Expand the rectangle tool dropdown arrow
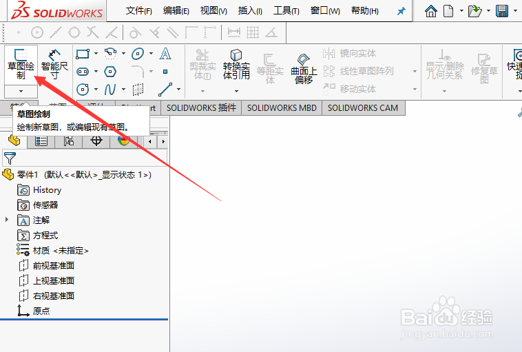The height and width of the screenshot is (352, 522). pos(96,54)
